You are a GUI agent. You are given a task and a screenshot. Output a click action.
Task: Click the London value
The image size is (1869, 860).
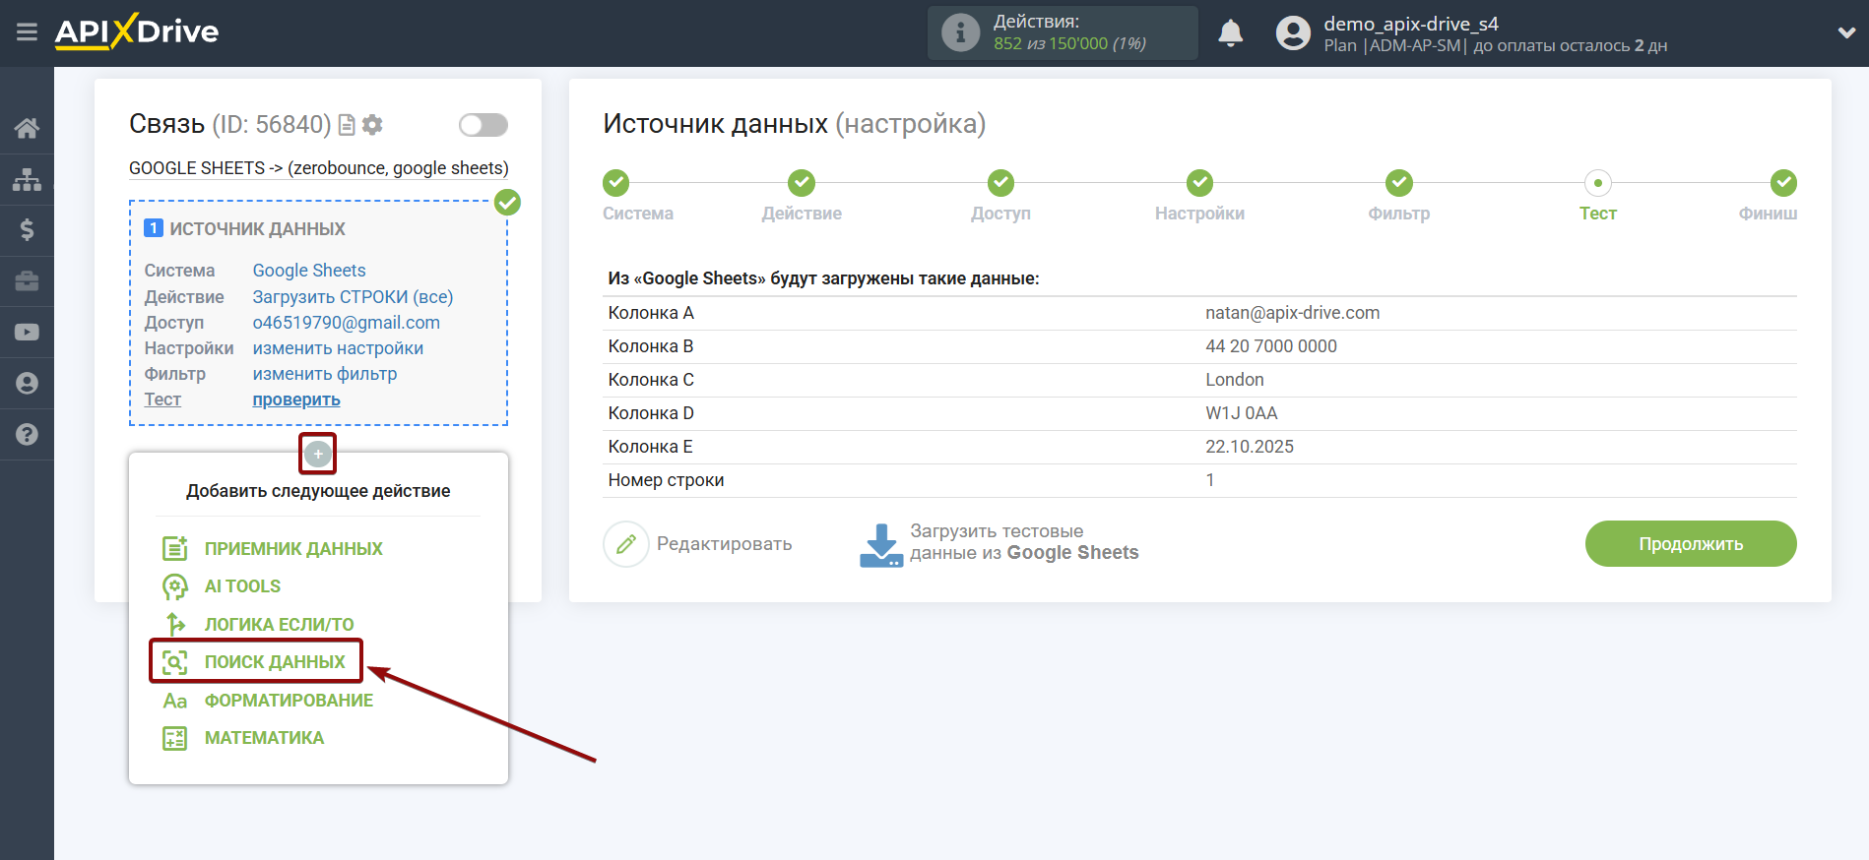coord(1235,380)
